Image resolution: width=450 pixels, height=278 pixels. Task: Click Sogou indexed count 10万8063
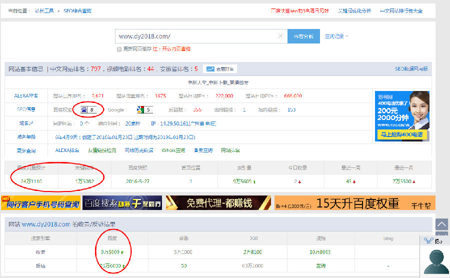[320, 252]
